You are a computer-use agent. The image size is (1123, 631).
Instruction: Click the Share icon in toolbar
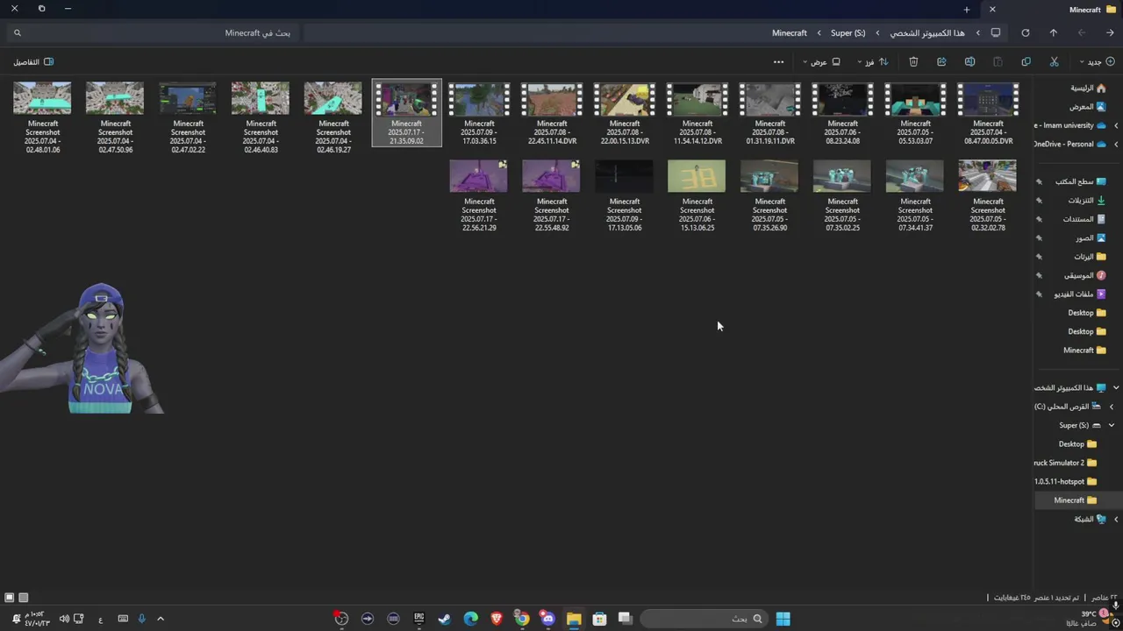941,61
